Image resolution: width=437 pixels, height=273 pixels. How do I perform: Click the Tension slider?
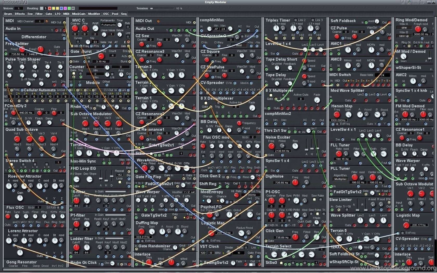[x=162, y=8]
